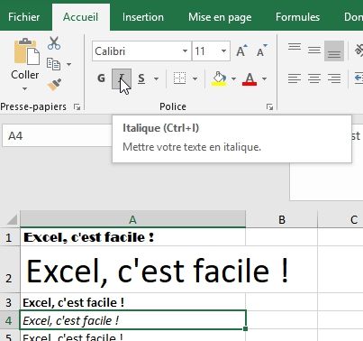
Task: Align cell text to the right
Action: click(x=334, y=78)
